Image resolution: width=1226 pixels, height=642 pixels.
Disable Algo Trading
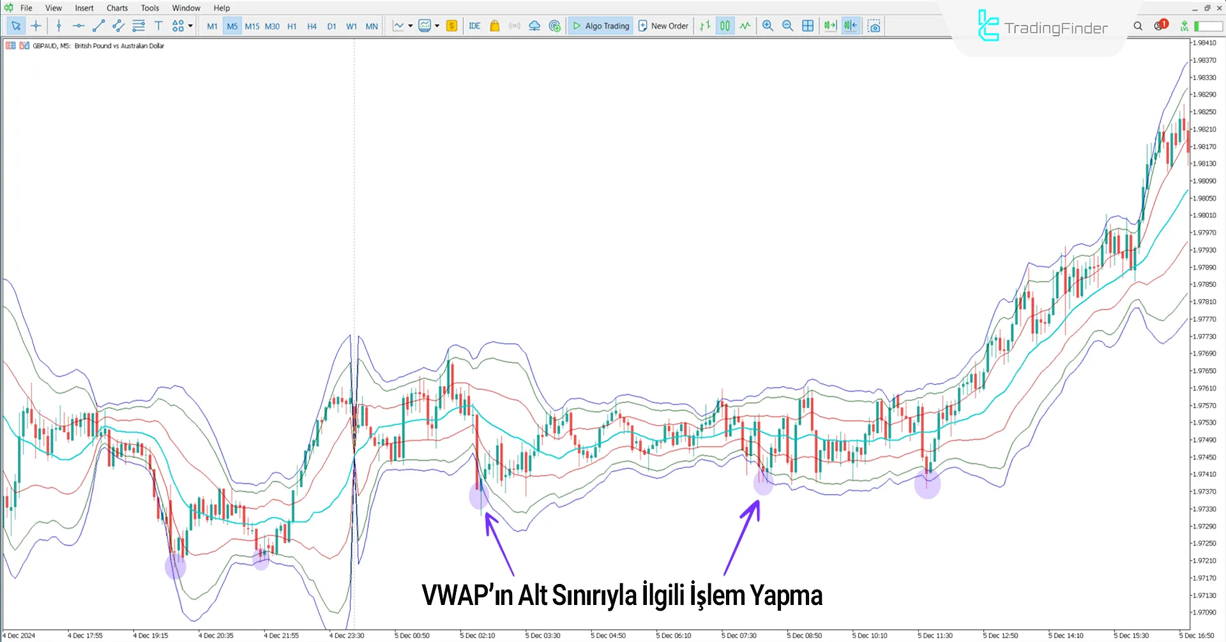click(x=600, y=26)
